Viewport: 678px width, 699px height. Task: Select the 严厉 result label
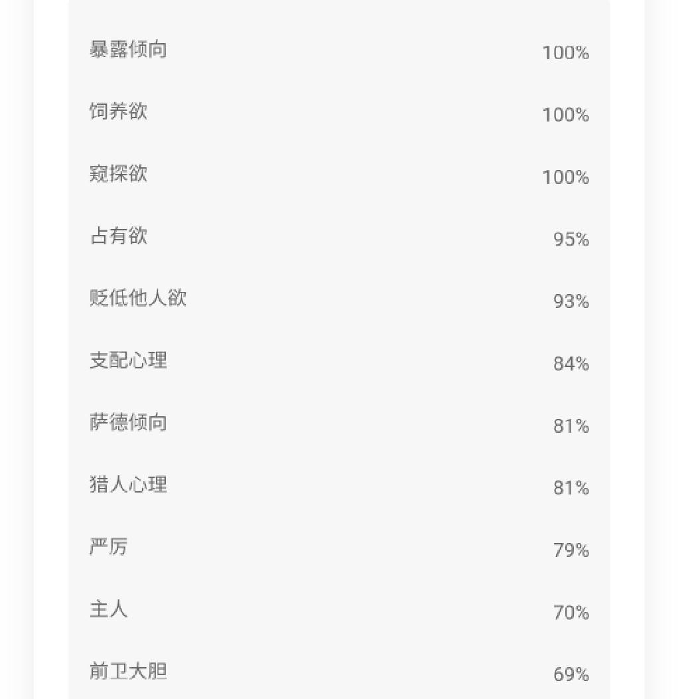pyautogui.click(x=109, y=546)
